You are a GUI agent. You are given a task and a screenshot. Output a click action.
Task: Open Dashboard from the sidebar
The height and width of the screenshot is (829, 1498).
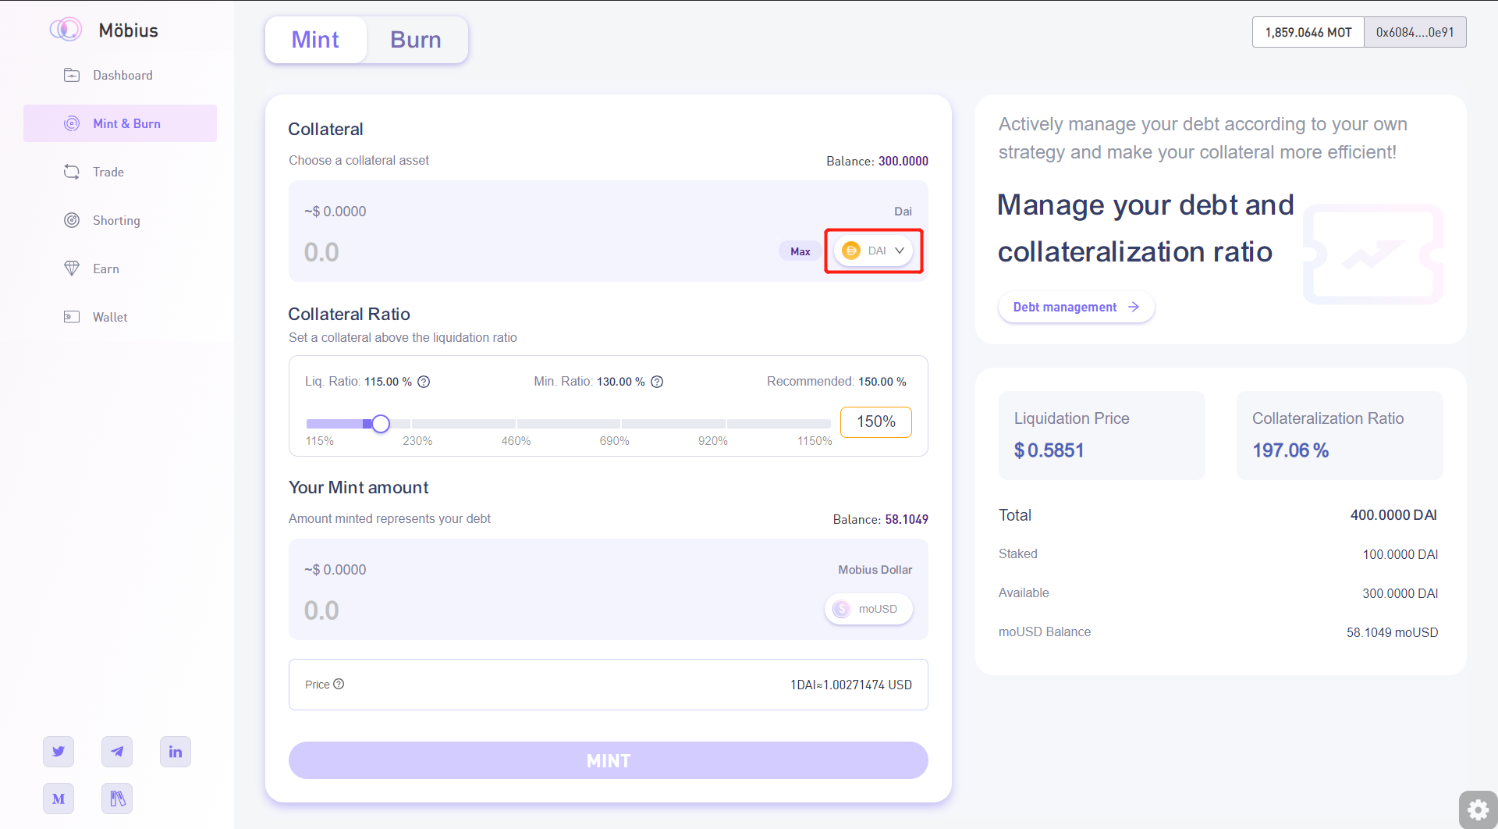click(x=120, y=75)
